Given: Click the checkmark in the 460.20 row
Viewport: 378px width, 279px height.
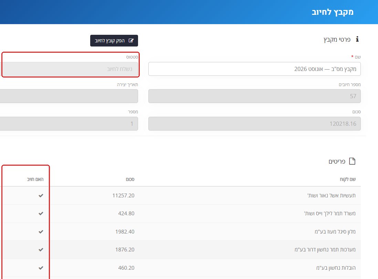Looking at the screenshot, I should click(x=41, y=268).
